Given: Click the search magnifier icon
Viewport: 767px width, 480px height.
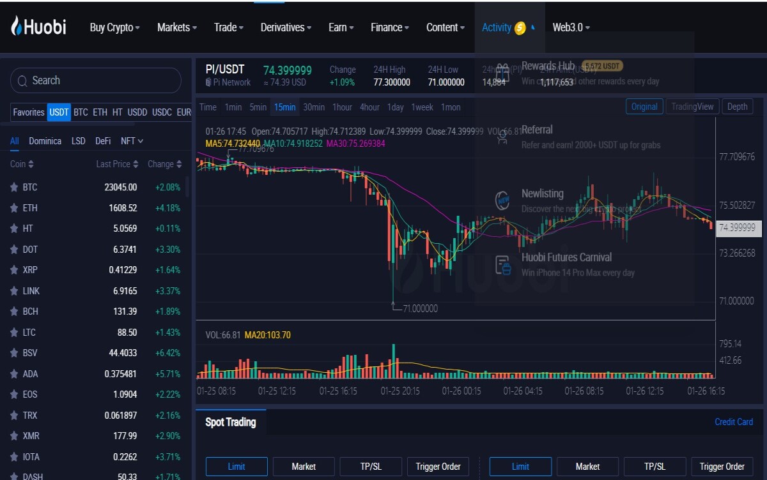Looking at the screenshot, I should [23, 81].
